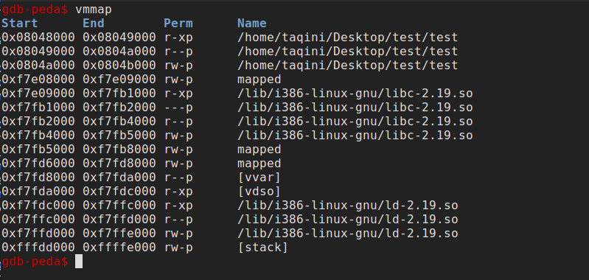The width and height of the screenshot is (589, 280).
Task: Click libc-2.19.so path in ---p row
Action: click(355, 108)
